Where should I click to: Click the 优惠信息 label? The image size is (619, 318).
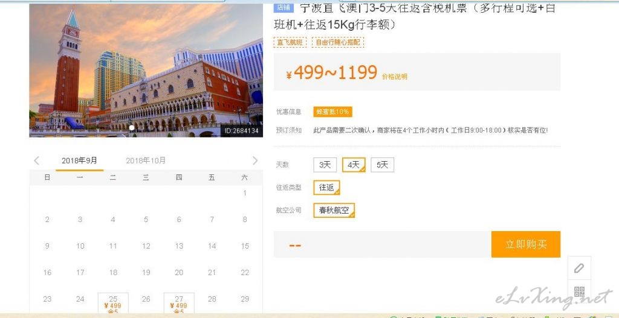288,112
